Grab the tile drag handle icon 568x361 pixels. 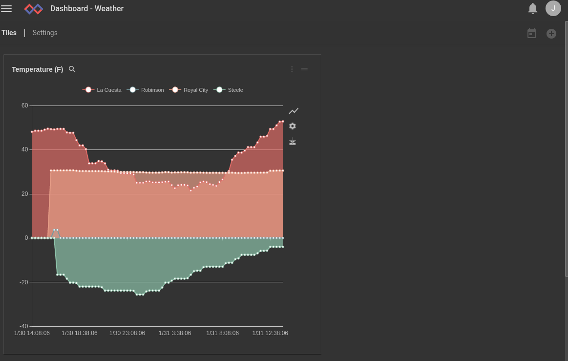[x=304, y=69]
